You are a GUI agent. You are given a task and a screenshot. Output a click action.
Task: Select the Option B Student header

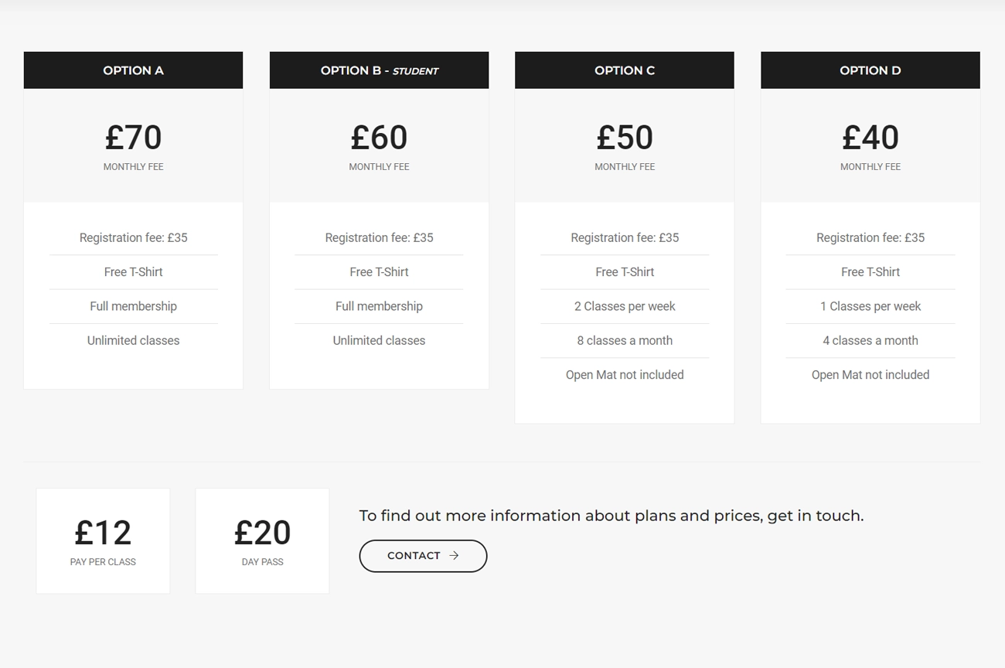point(379,70)
